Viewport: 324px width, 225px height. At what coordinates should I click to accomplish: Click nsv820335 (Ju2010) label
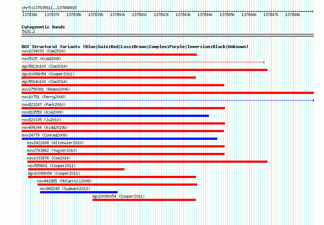[42, 120]
